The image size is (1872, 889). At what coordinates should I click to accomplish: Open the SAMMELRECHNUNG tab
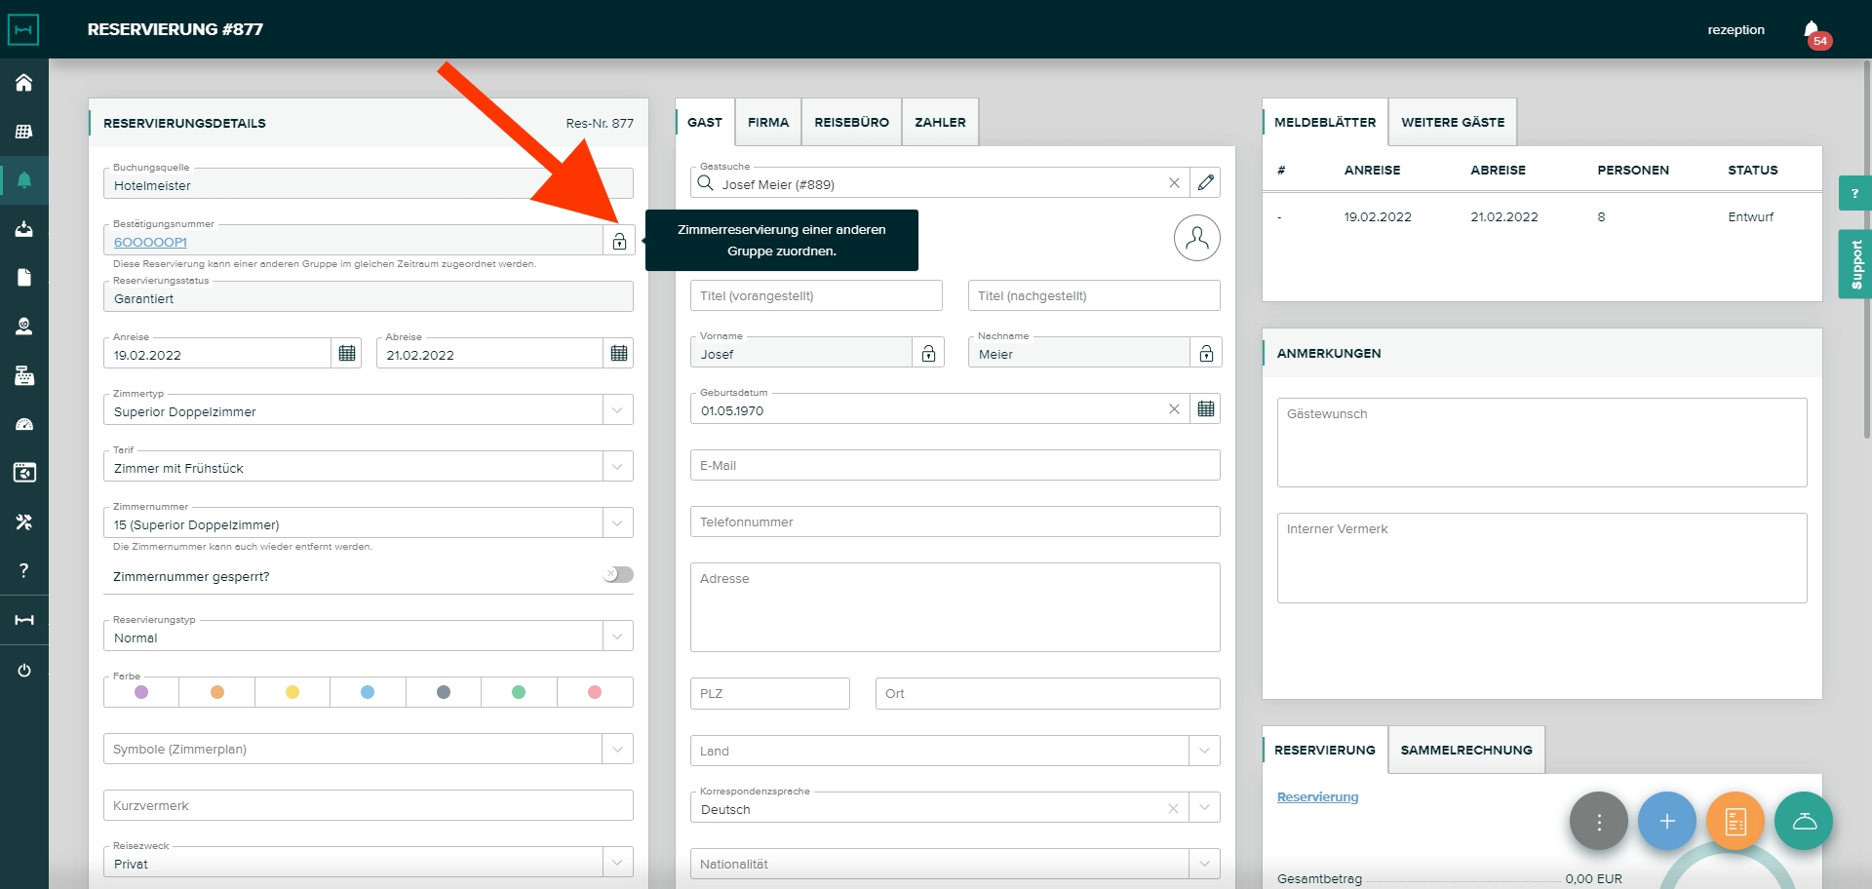[1466, 751]
